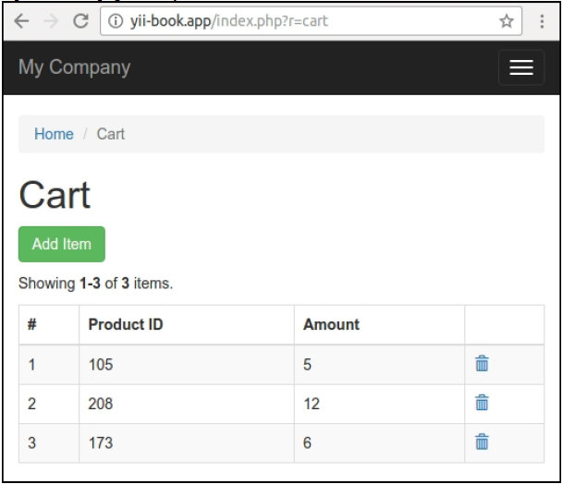The height and width of the screenshot is (484, 563).
Task: Reload the Cart page
Action: (x=80, y=21)
